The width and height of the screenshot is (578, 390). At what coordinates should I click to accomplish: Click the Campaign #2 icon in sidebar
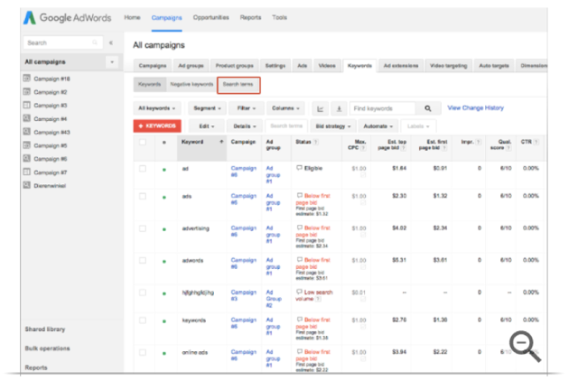(x=26, y=91)
